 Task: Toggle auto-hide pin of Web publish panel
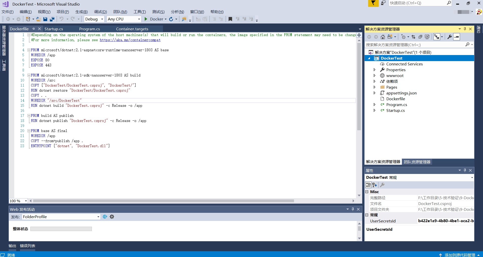coord(353,209)
